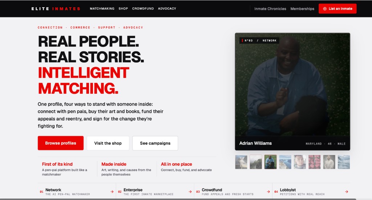Click See campaigns button

(x=155, y=143)
